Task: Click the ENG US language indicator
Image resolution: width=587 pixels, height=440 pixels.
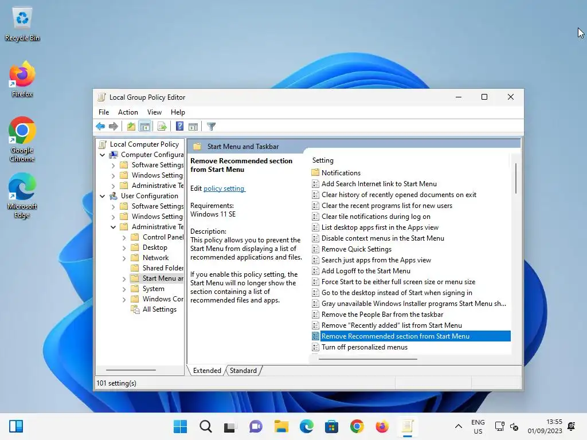Action: click(478, 426)
